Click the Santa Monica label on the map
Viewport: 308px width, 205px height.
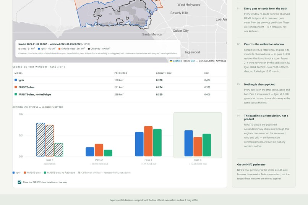[x=152, y=34]
